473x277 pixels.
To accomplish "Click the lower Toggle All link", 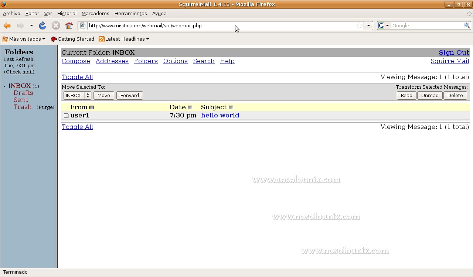I will 77,127.
